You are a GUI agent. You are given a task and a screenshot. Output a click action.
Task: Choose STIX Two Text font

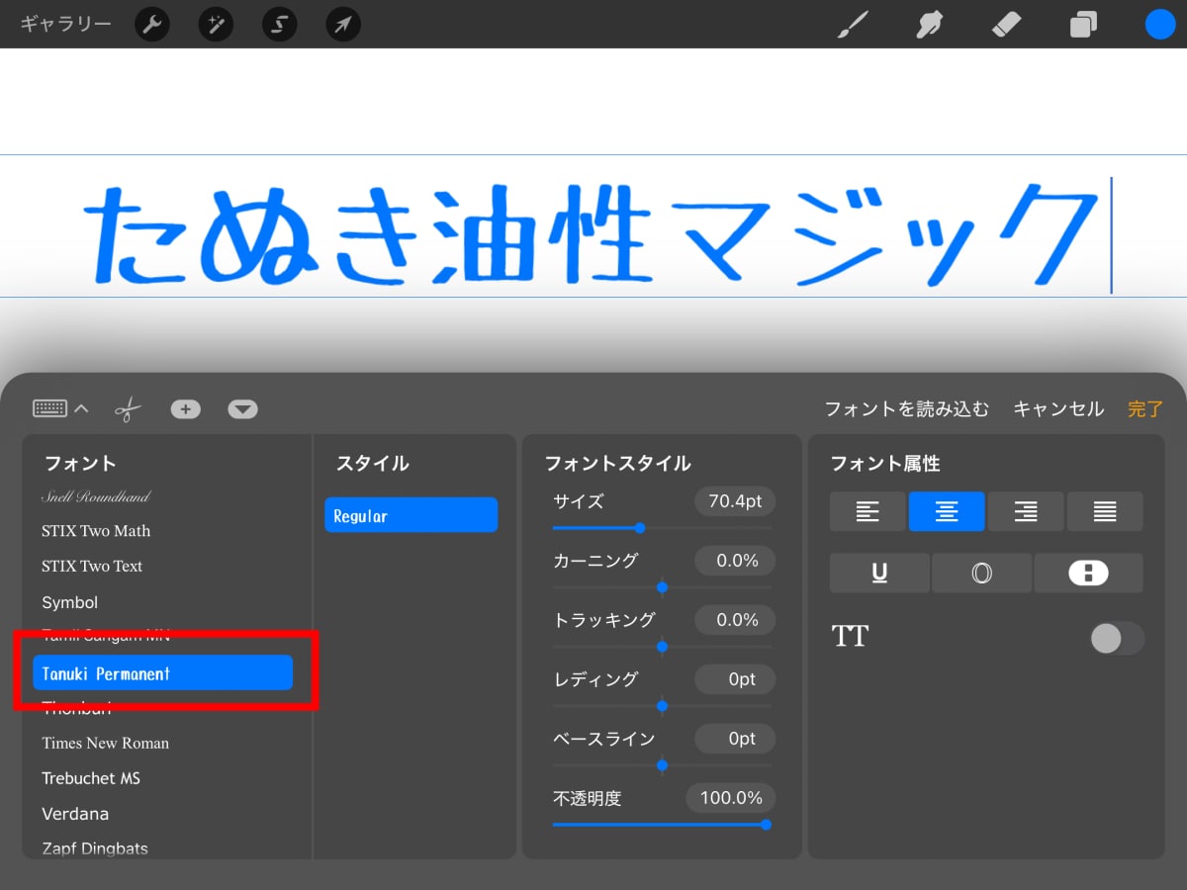tap(92, 567)
